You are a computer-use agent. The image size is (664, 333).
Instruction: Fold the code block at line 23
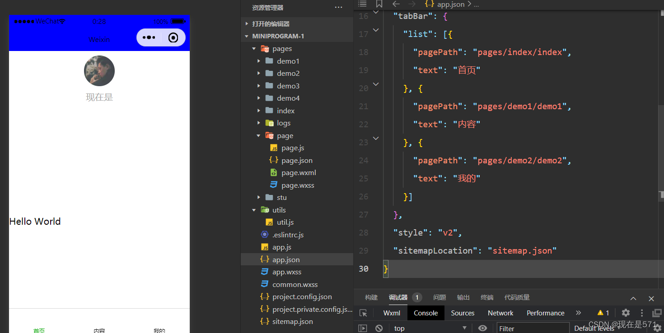pos(376,138)
